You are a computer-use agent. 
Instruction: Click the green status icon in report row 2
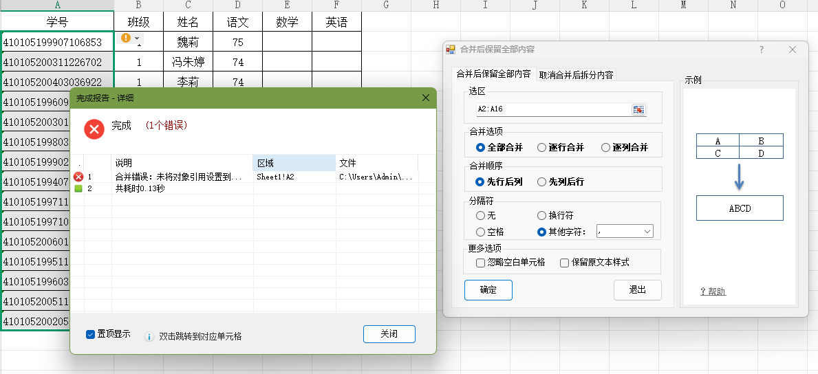point(78,188)
